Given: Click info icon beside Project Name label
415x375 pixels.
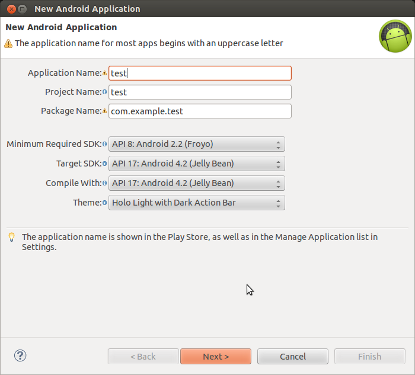Looking at the screenshot, I should (105, 92).
